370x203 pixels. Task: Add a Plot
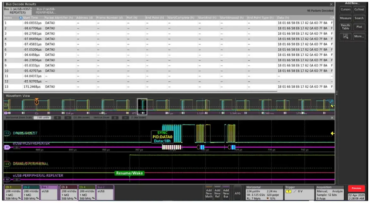[x=359, y=27]
